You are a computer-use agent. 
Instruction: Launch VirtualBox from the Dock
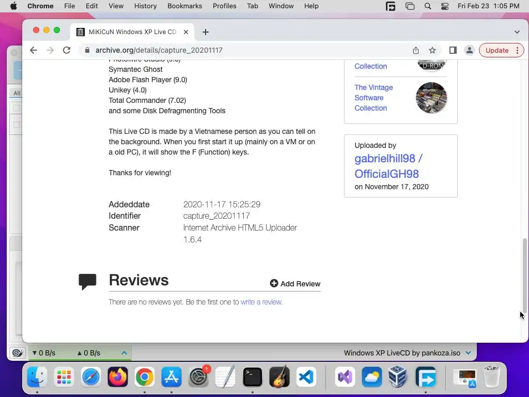(398, 377)
